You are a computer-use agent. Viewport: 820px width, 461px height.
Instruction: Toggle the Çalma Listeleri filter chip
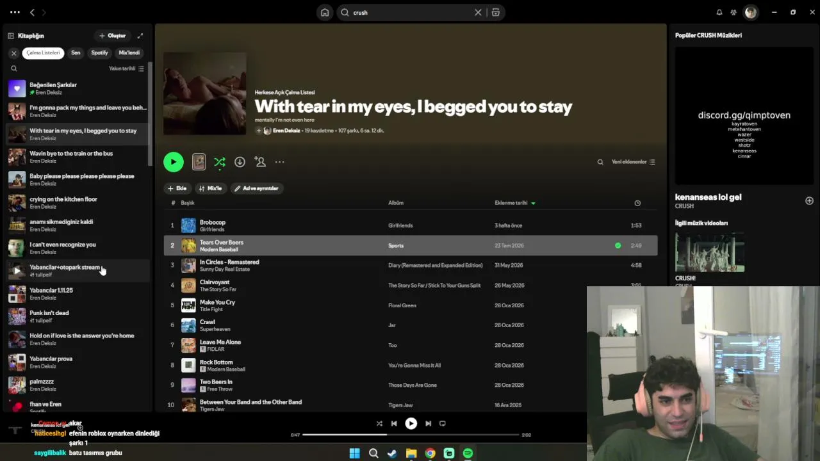pos(43,53)
